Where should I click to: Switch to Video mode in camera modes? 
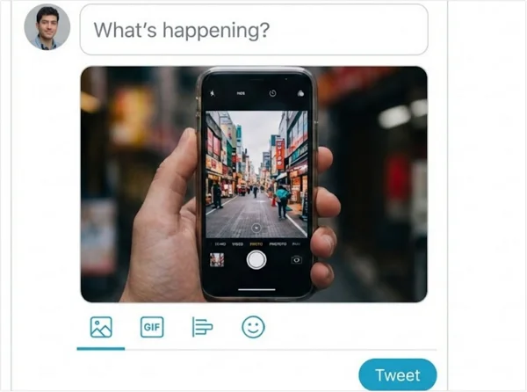pyautogui.click(x=237, y=244)
